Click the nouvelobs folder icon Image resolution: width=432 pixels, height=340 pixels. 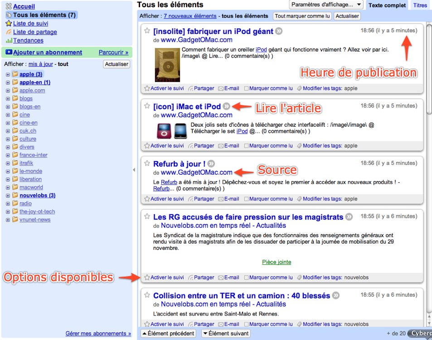pos(15,195)
